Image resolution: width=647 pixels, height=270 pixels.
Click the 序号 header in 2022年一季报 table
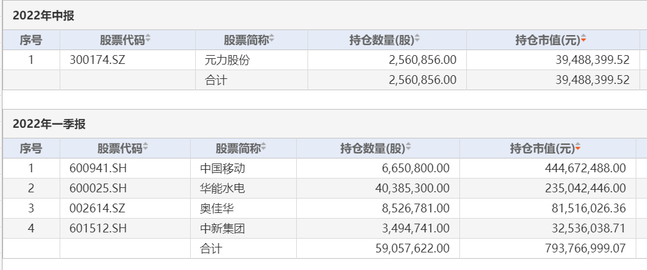click(x=31, y=148)
